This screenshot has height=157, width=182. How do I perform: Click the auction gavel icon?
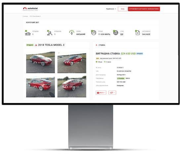click(x=50, y=33)
